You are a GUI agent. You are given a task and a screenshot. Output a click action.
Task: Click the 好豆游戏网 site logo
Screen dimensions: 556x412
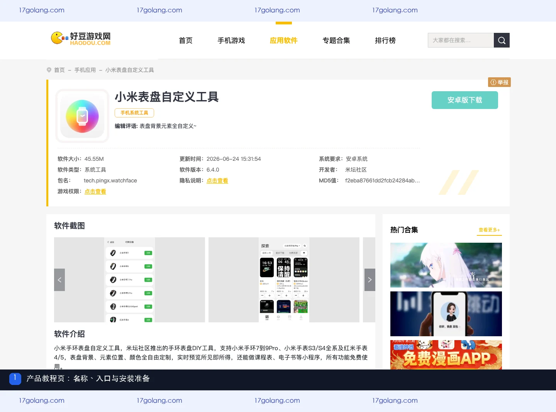(x=81, y=39)
